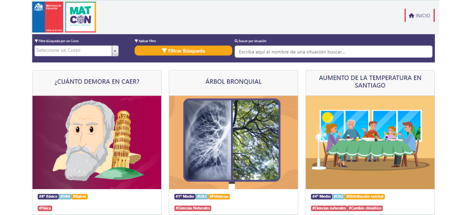
Task: Select the #Física tag
Action: [x=45, y=208]
